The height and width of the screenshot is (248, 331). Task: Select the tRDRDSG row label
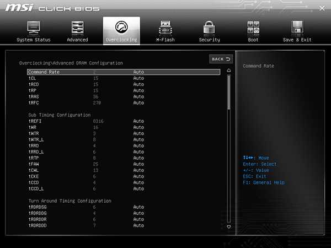tap(38, 207)
